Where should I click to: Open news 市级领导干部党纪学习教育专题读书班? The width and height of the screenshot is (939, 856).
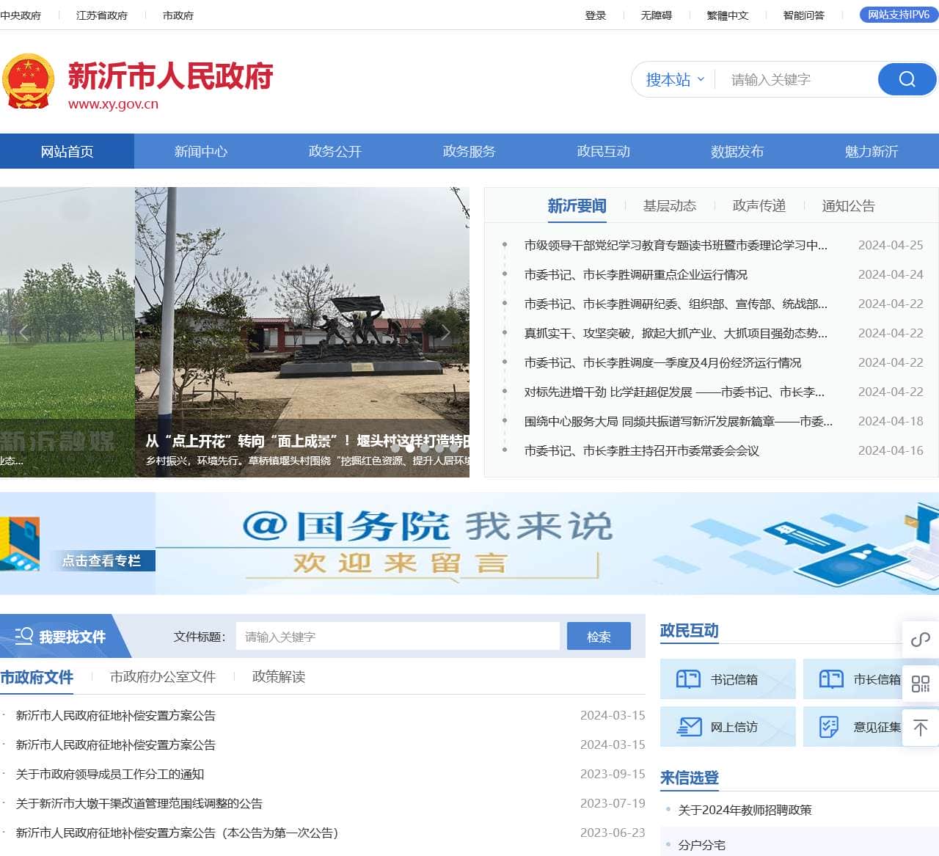coord(676,245)
